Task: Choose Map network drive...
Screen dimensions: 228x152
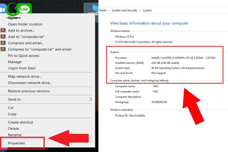Action: click(x=25, y=76)
